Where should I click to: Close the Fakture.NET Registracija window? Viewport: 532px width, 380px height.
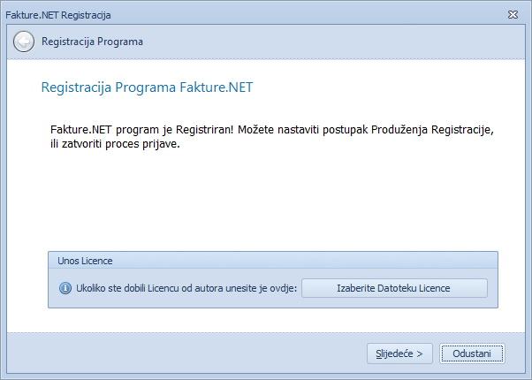513,15
